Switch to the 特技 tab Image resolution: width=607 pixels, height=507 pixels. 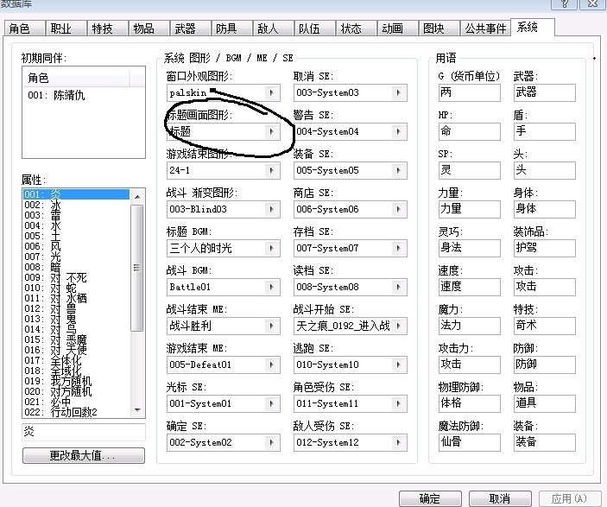108,29
